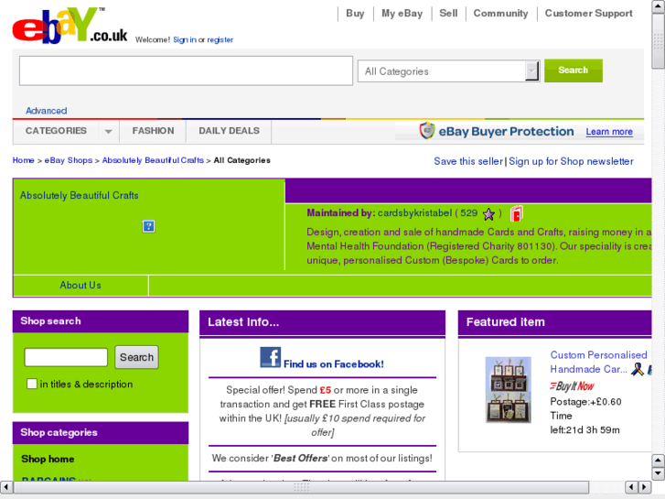Click the eBay Buyer Protection shield icon
Image resolution: width=665 pixels, height=499 pixels.
pyautogui.click(x=427, y=130)
